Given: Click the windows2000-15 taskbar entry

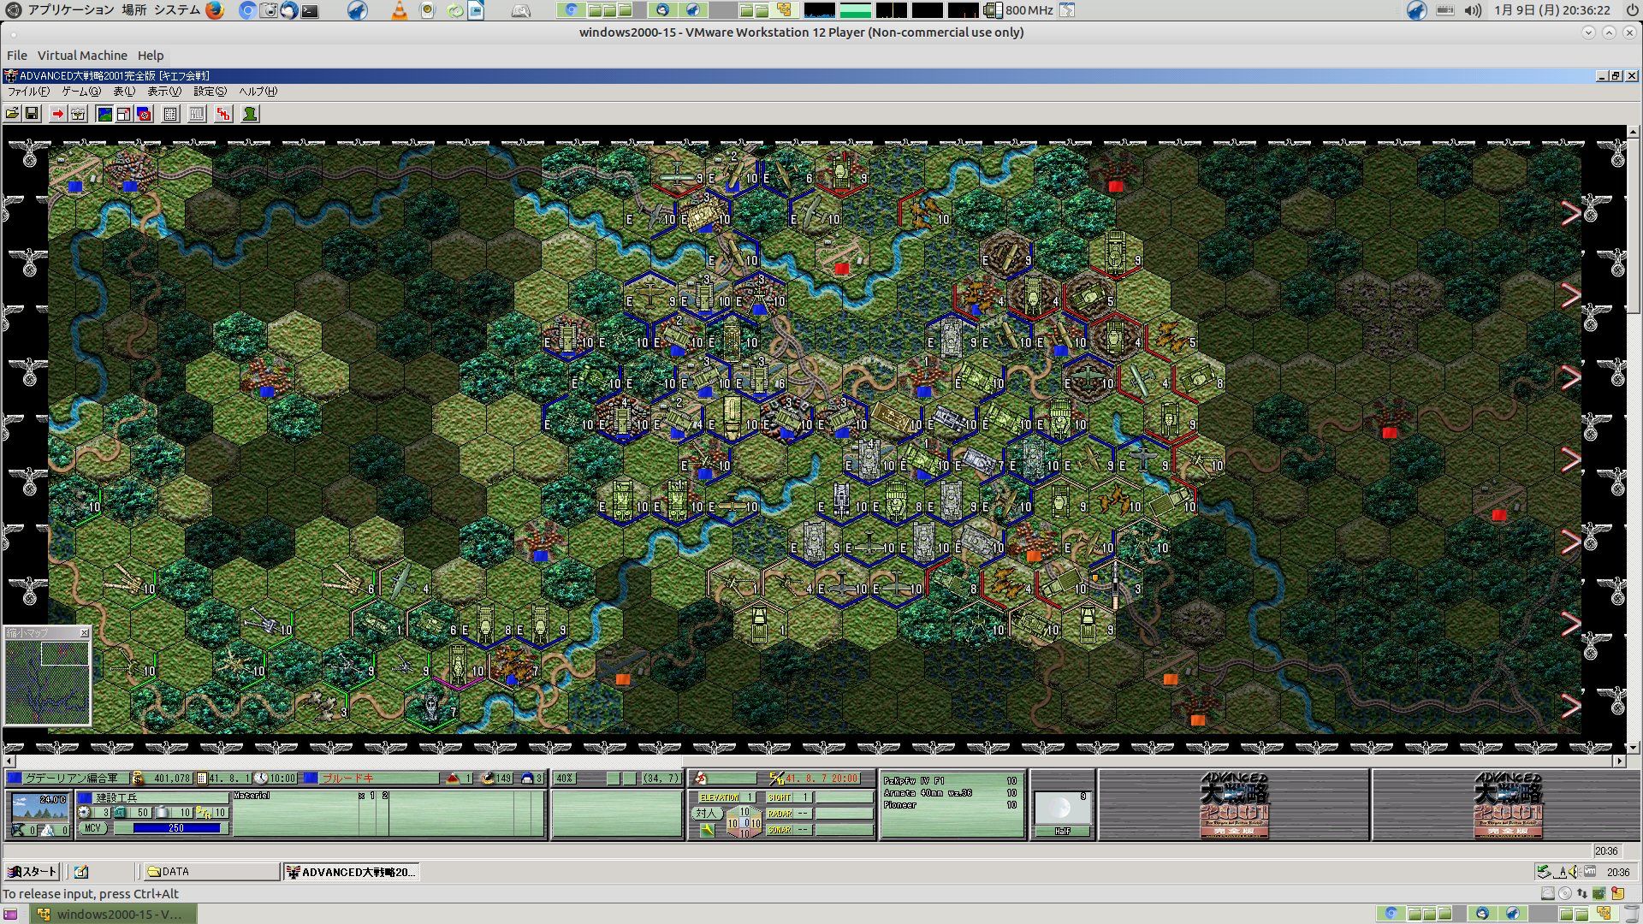Looking at the screenshot, I should pyautogui.click(x=113, y=914).
